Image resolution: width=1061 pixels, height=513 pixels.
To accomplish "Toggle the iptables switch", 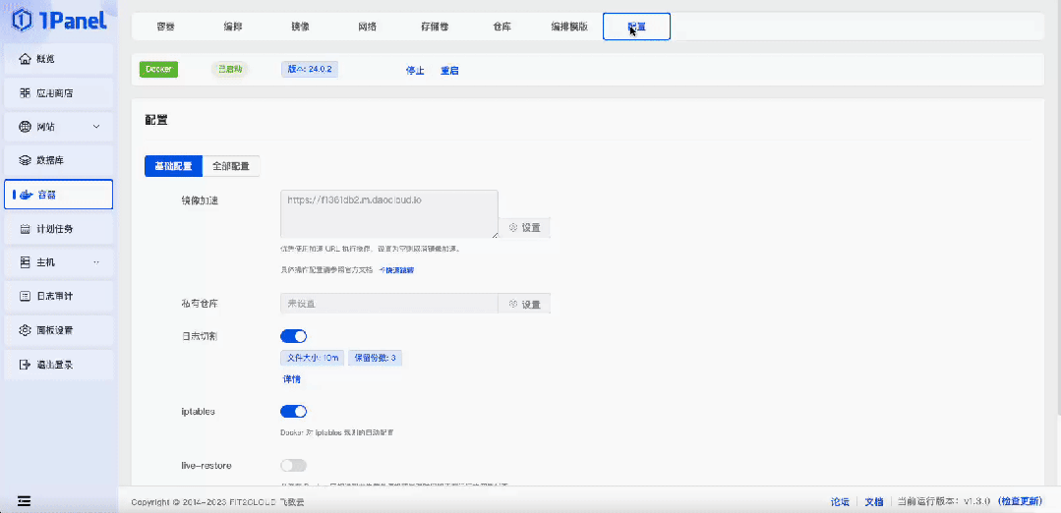I will [x=294, y=412].
